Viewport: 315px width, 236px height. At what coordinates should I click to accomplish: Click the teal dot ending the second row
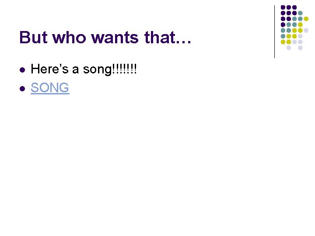[x=300, y=13]
